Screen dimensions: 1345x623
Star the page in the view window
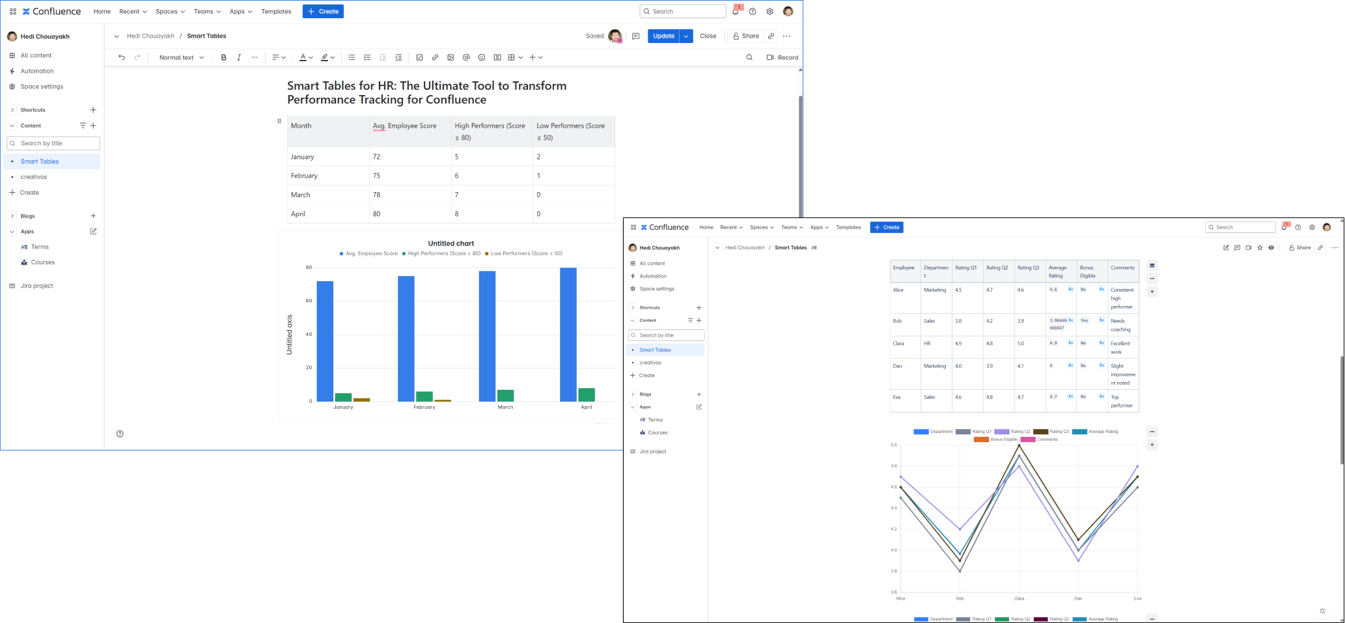pos(1260,247)
